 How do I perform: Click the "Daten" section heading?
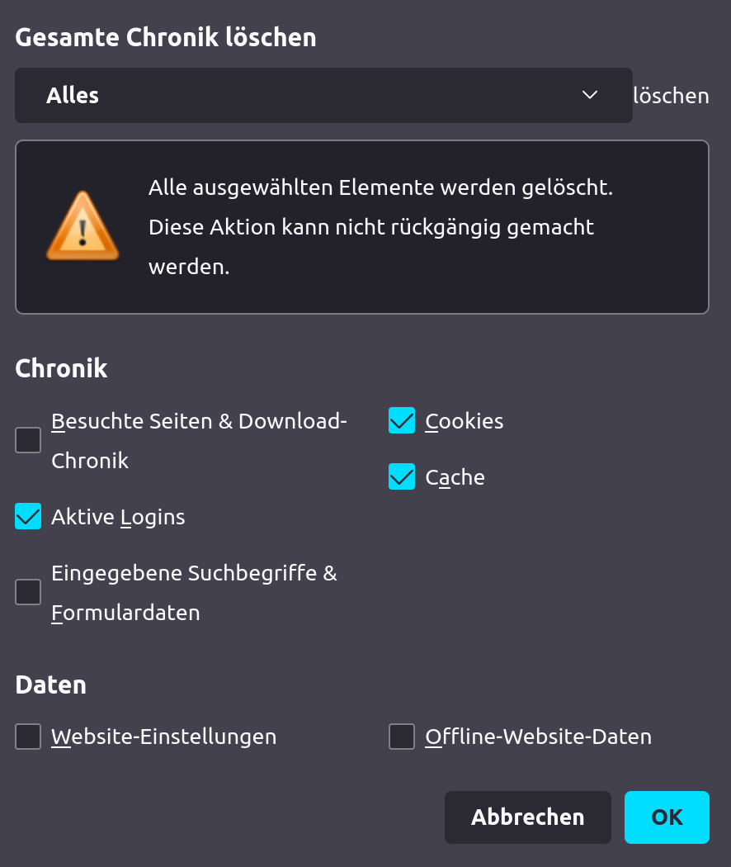[x=50, y=685]
